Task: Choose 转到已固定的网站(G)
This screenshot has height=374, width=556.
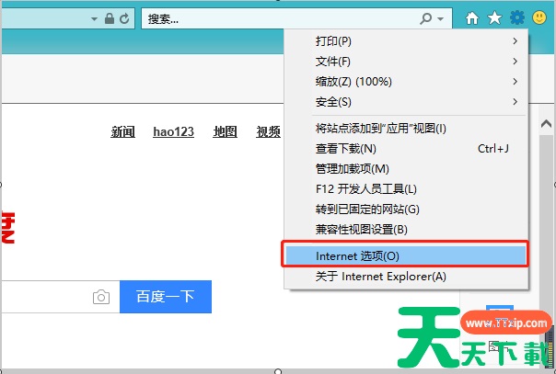Action: point(406,210)
